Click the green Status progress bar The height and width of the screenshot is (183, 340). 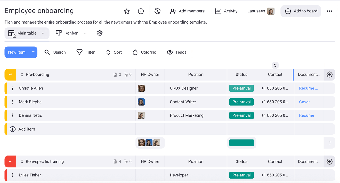(241, 143)
